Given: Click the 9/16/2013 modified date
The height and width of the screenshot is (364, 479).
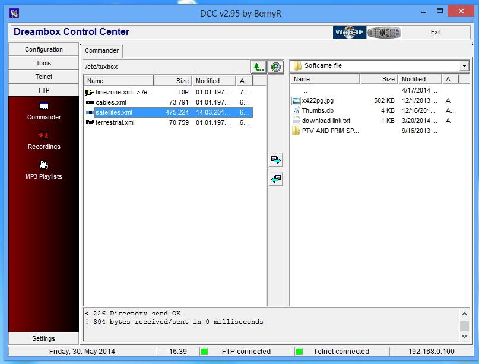Looking at the screenshot, I should click(419, 131).
